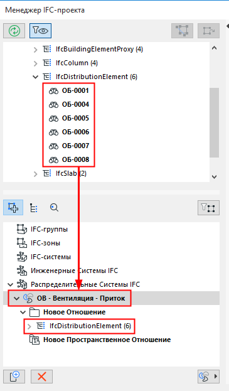Click the IFC-группы icon
The height and width of the screenshot is (391, 229).
point(22,229)
